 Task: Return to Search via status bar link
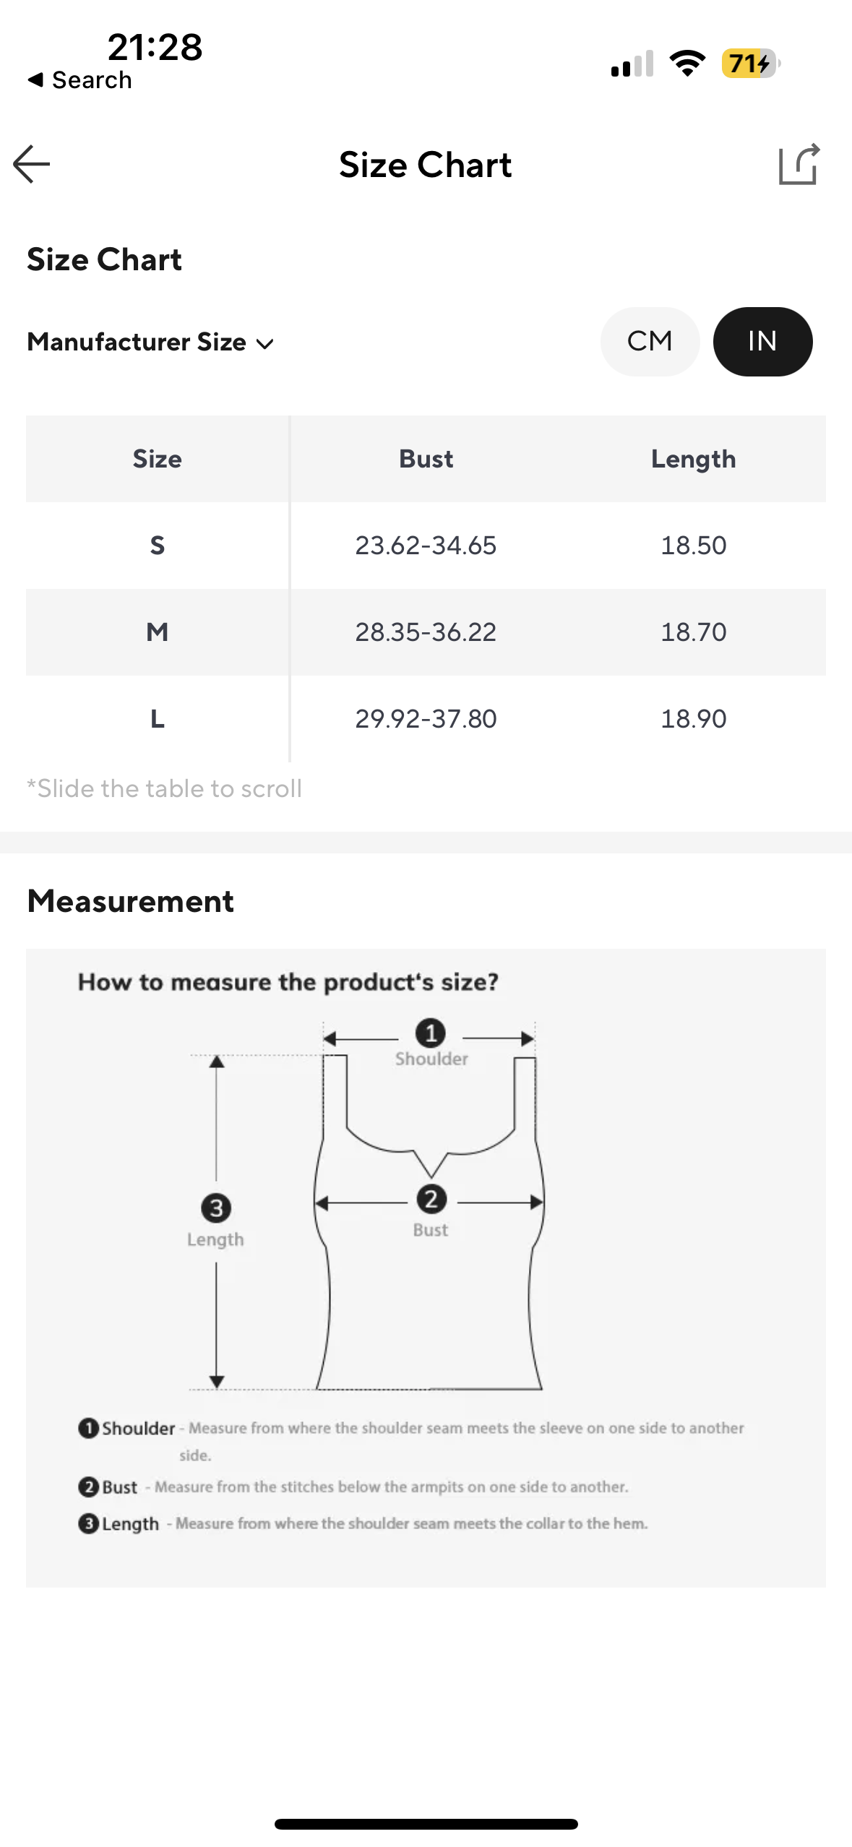[79, 79]
